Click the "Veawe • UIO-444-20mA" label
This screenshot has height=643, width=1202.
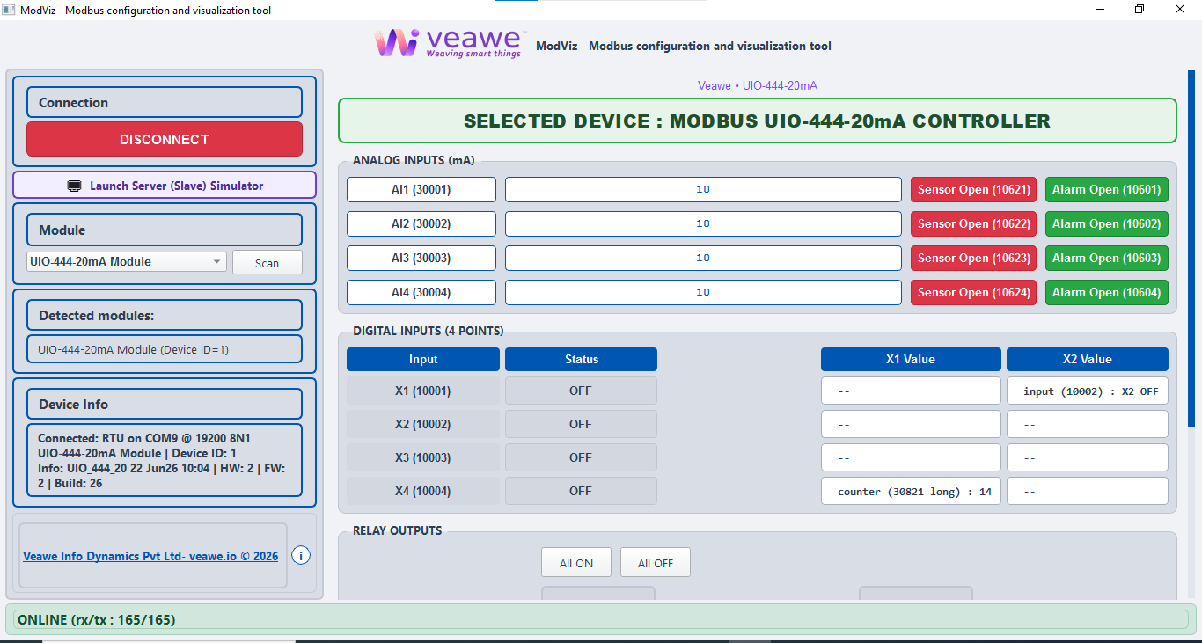pyautogui.click(x=758, y=85)
